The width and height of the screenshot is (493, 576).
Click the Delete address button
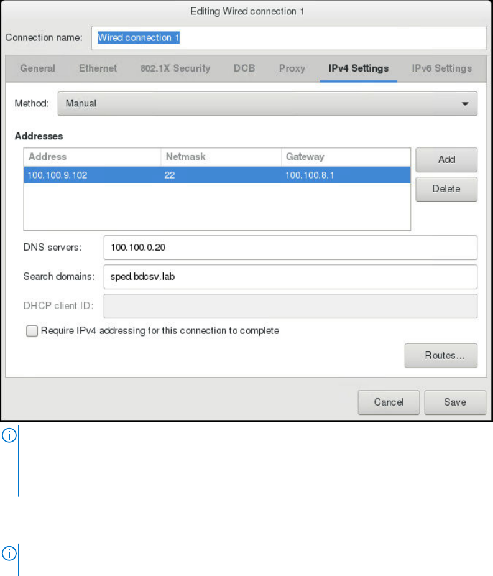(x=446, y=189)
